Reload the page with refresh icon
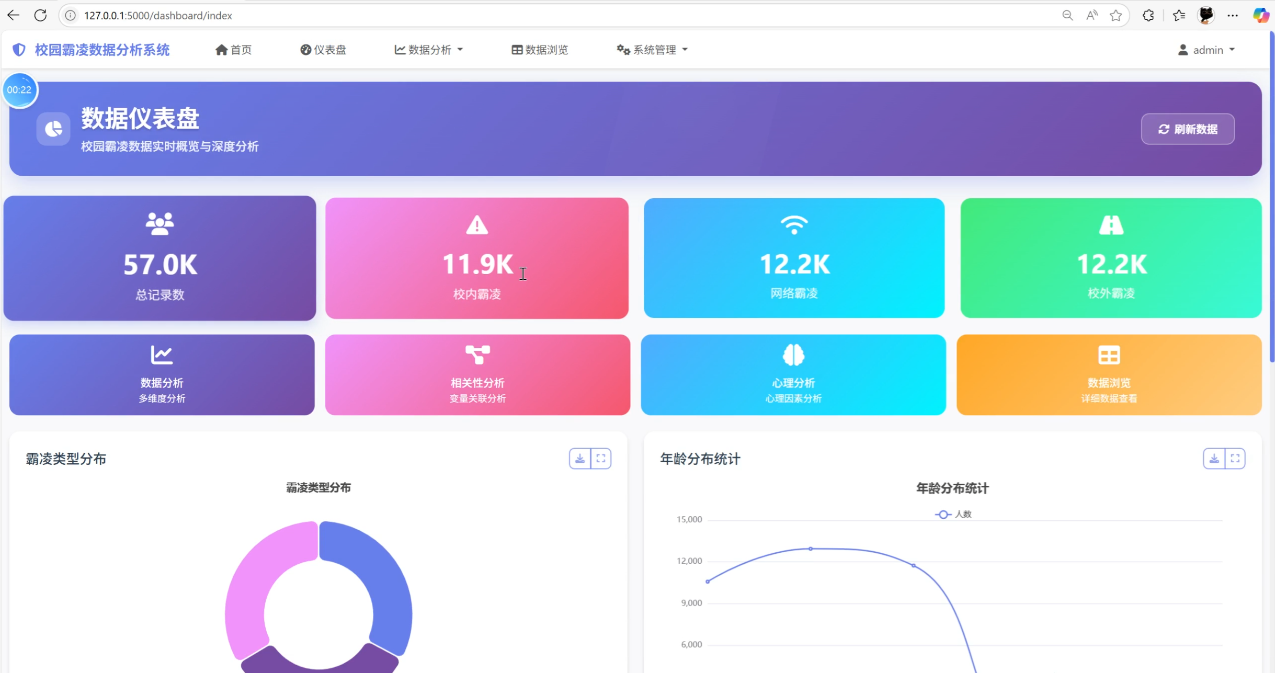1275x673 pixels. (x=40, y=15)
